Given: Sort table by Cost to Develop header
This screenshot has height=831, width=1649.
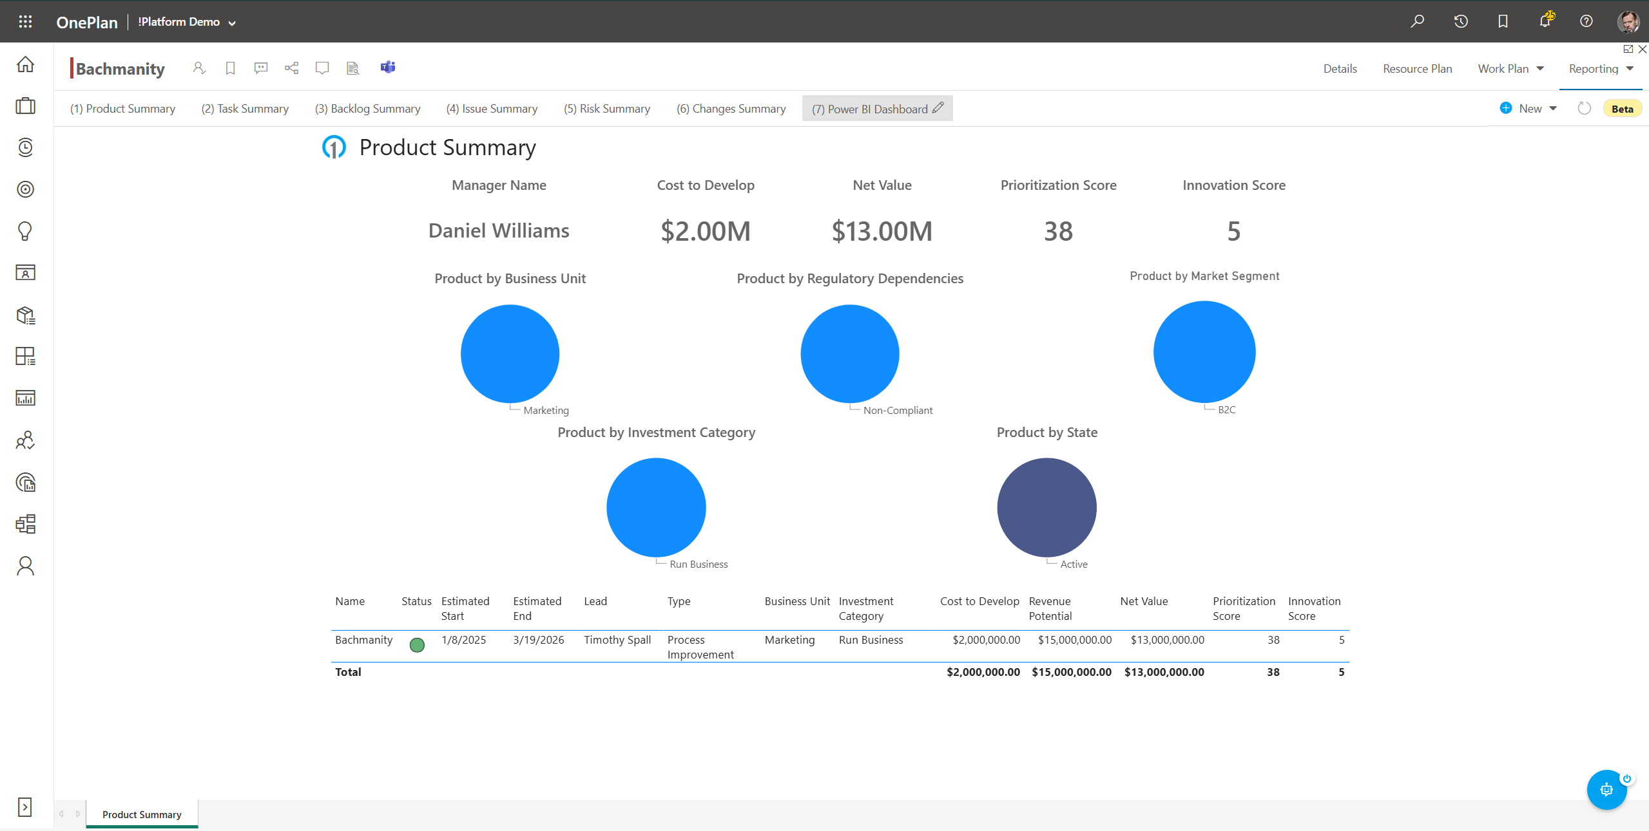Looking at the screenshot, I should [x=979, y=601].
